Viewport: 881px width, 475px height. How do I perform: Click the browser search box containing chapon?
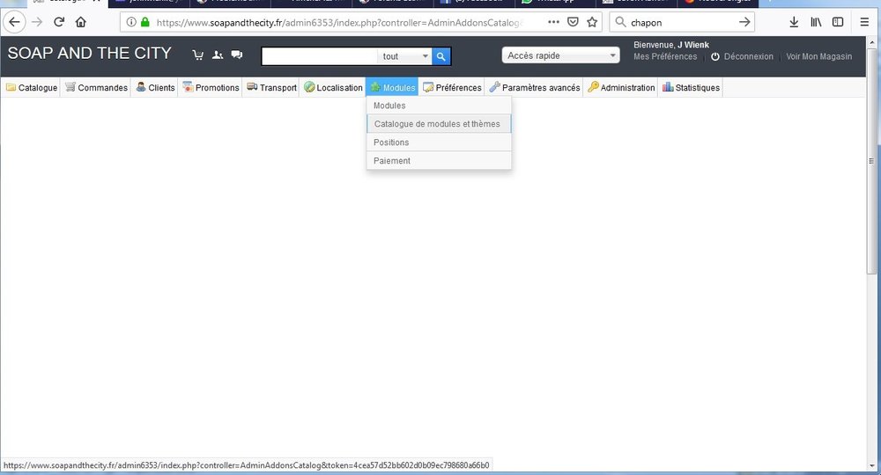(x=683, y=23)
